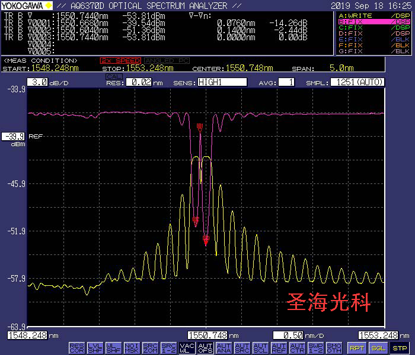Toggle the VAC WL wavelength mode
The image size is (415, 355).
point(187,348)
